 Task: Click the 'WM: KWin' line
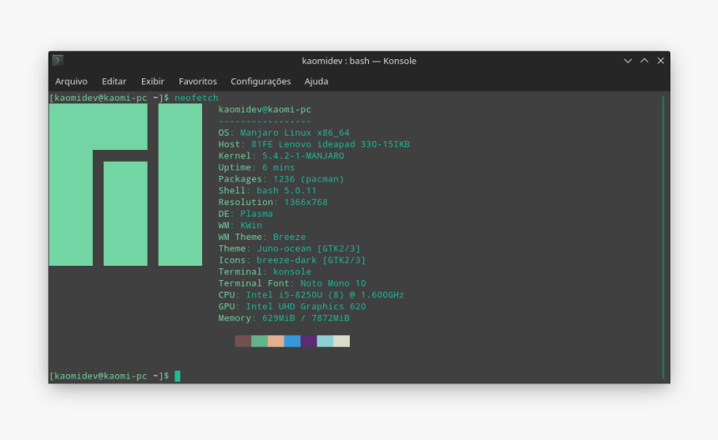pos(240,225)
